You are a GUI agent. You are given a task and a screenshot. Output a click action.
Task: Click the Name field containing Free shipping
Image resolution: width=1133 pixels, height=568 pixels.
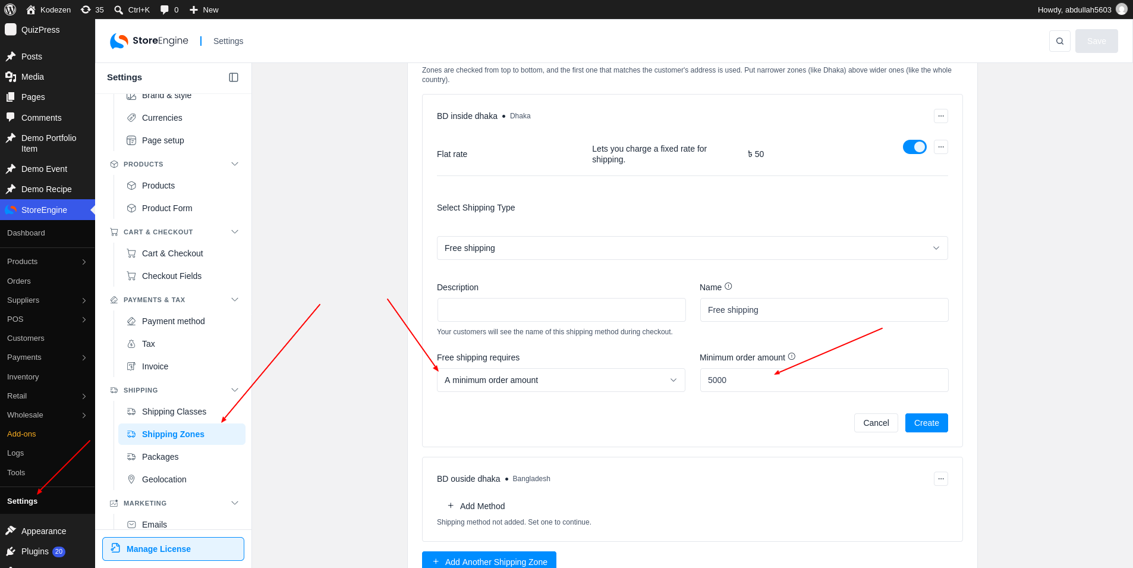[x=824, y=310]
